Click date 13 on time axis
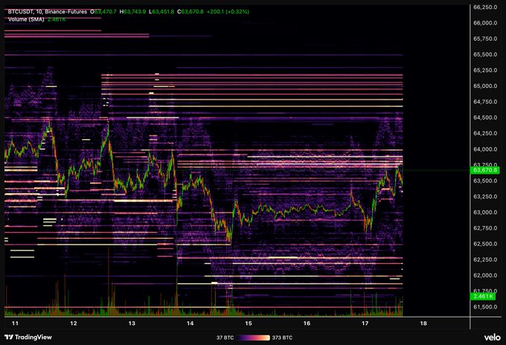This screenshot has height=345, width=506. pyautogui.click(x=132, y=323)
